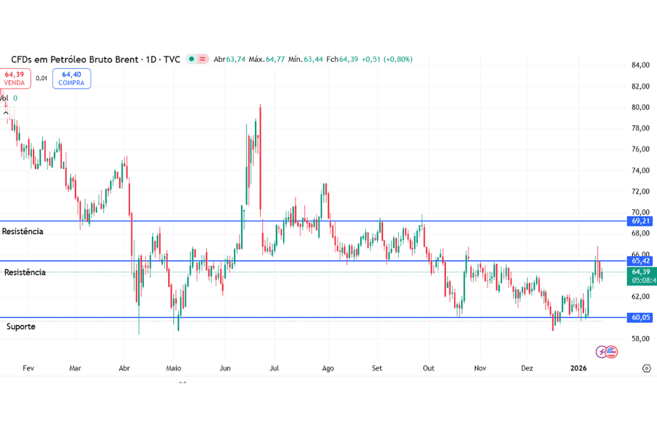This screenshot has width=657, height=437.
Task: Click the green market status dot
Action: click(191, 59)
